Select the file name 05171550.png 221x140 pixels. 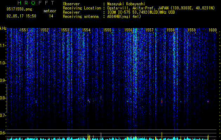19,9
